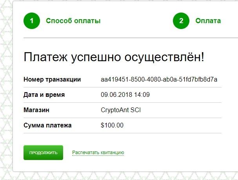Select the Способ оплаты step label
This screenshot has height=180, width=238.
pyautogui.click(x=73, y=21)
